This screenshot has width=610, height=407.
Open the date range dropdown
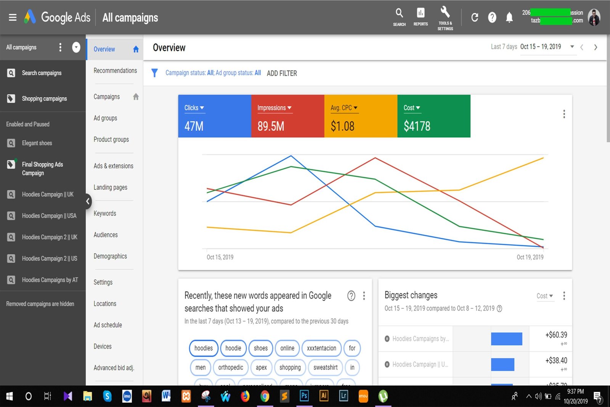pos(572,47)
